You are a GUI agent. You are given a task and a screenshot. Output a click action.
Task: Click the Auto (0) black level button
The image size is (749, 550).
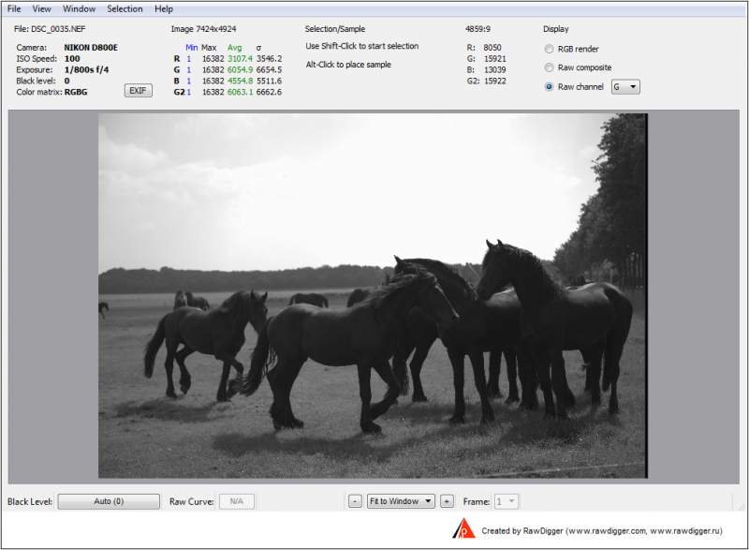[109, 501]
